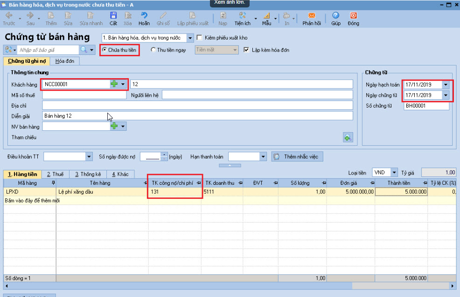This screenshot has width=460, height=297.
Task: Open the 3. Thống kê tab
Action: pyautogui.click(x=88, y=174)
